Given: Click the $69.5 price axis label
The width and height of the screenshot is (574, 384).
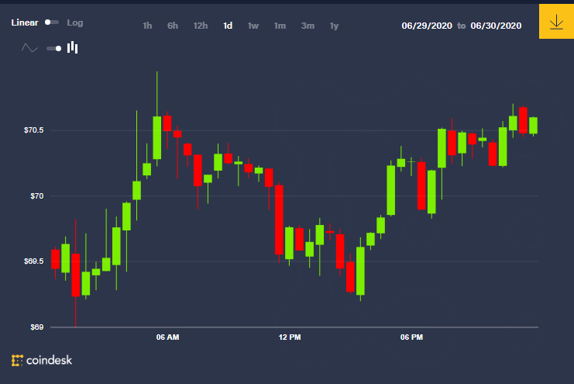Looking at the screenshot, I should (33, 261).
